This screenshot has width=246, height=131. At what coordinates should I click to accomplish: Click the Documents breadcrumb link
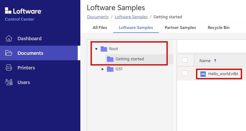[98, 17]
